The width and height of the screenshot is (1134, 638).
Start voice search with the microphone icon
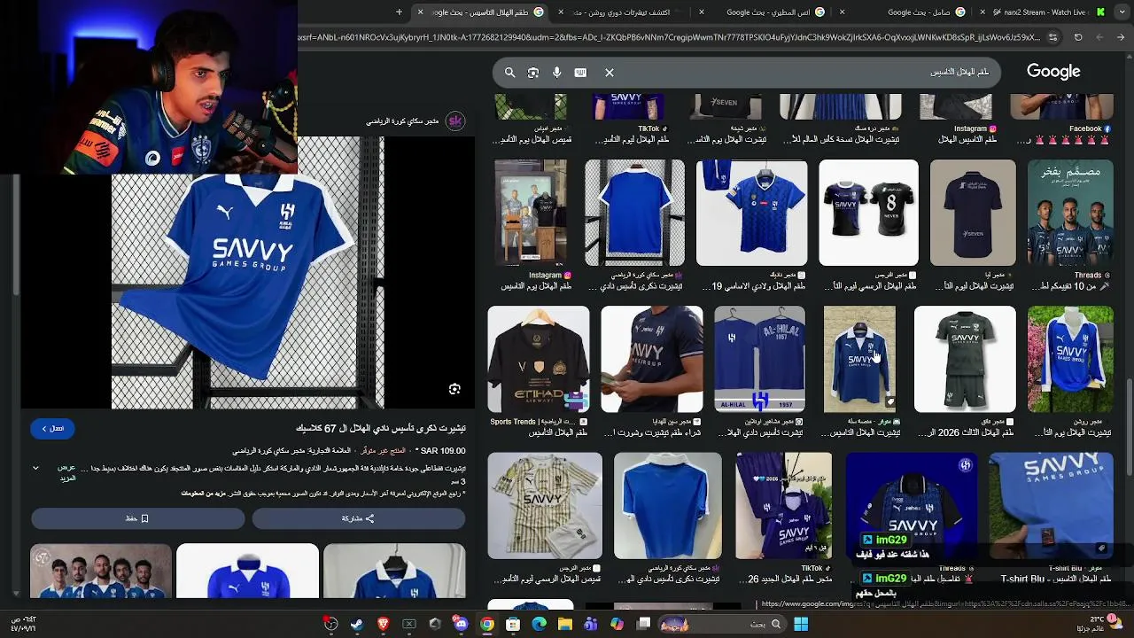tap(557, 73)
